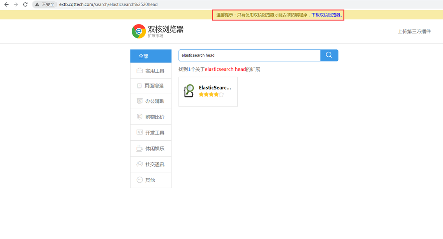Viewport: 443px width, 239px height.
Task: Open the 开发工具 category
Action: [151, 133]
